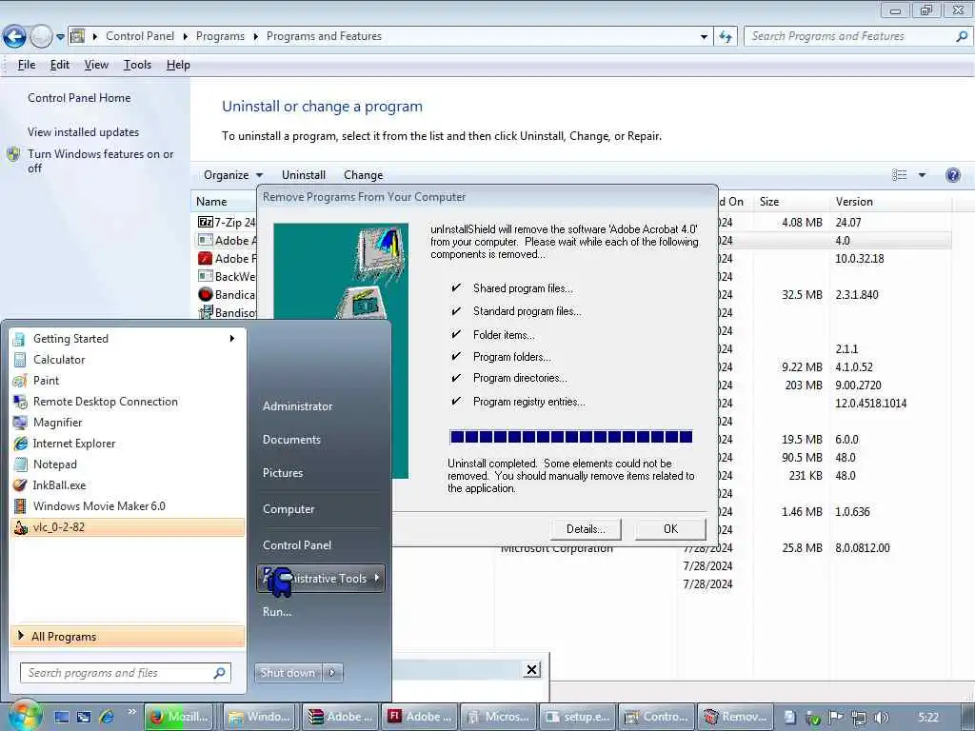Click the Forward navigation arrow button
The height and width of the screenshot is (731, 975).
pos(41,37)
